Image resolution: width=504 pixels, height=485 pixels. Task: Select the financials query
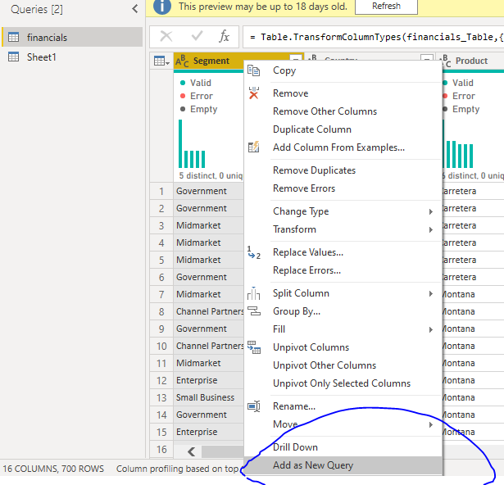[x=72, y=38]
